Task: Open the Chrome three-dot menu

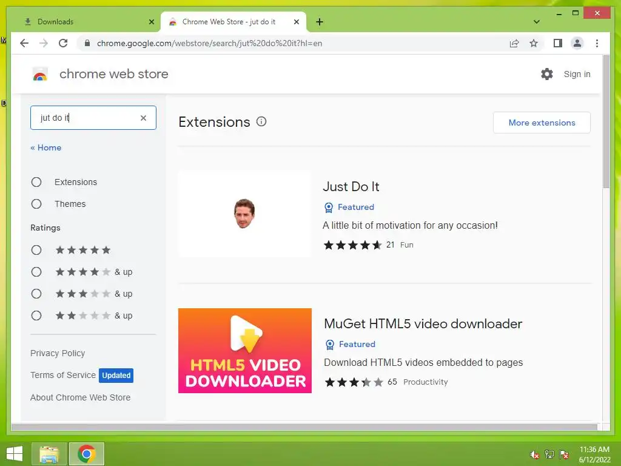Action: 597,43
